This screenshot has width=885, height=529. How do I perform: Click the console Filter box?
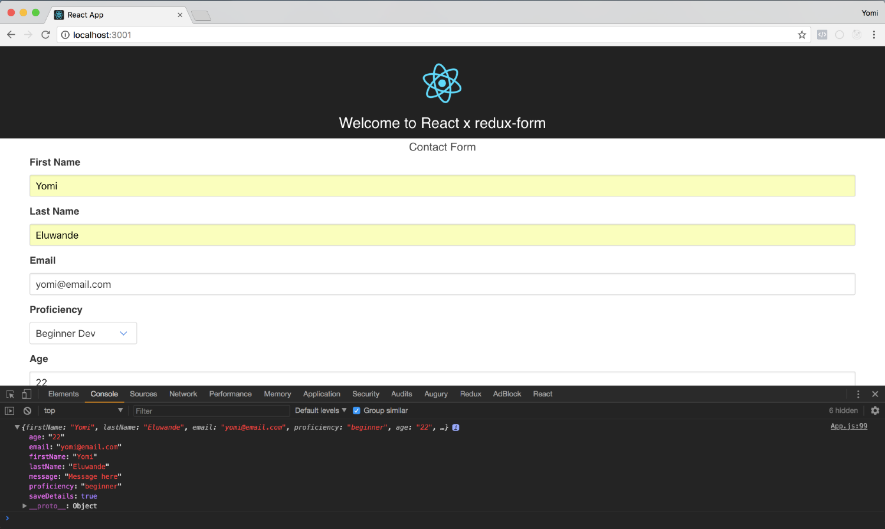click(x=211, y=411)
